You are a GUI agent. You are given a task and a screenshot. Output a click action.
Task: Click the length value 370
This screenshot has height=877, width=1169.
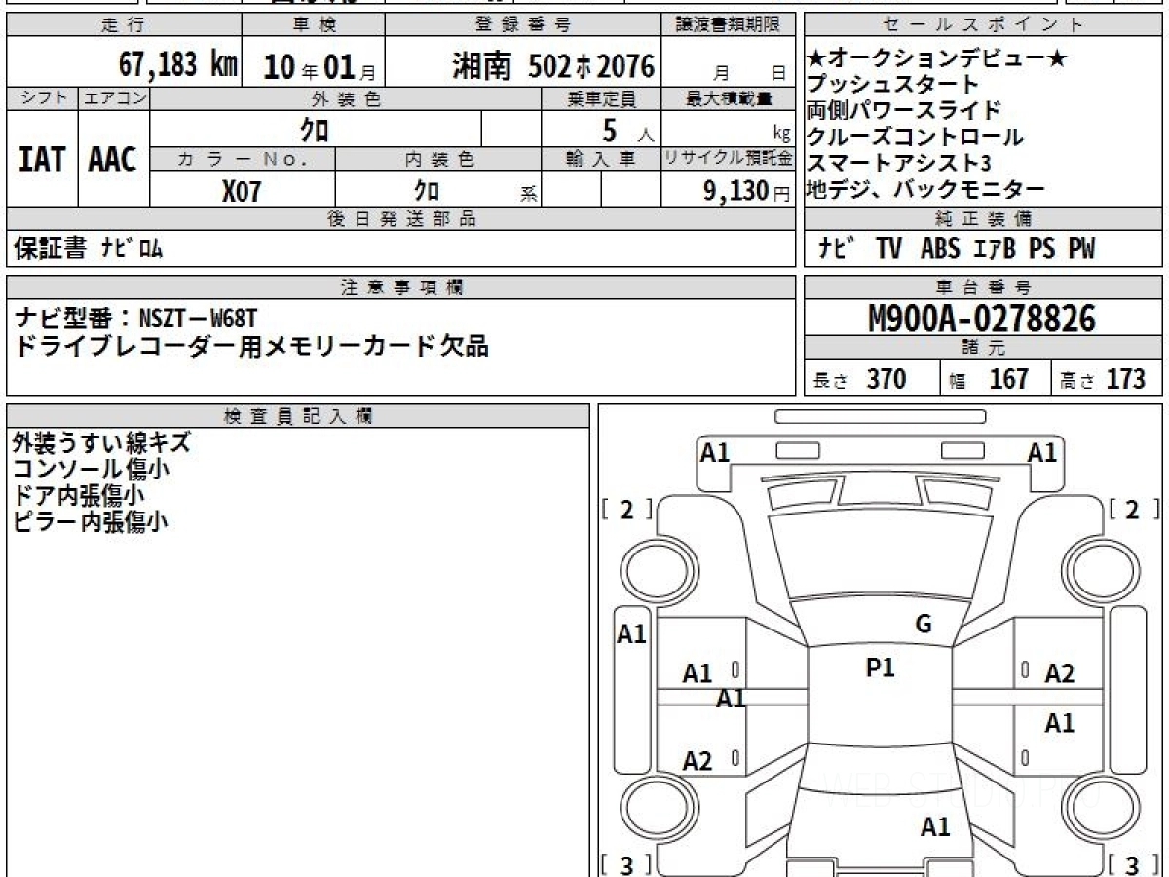click(886, 379)
